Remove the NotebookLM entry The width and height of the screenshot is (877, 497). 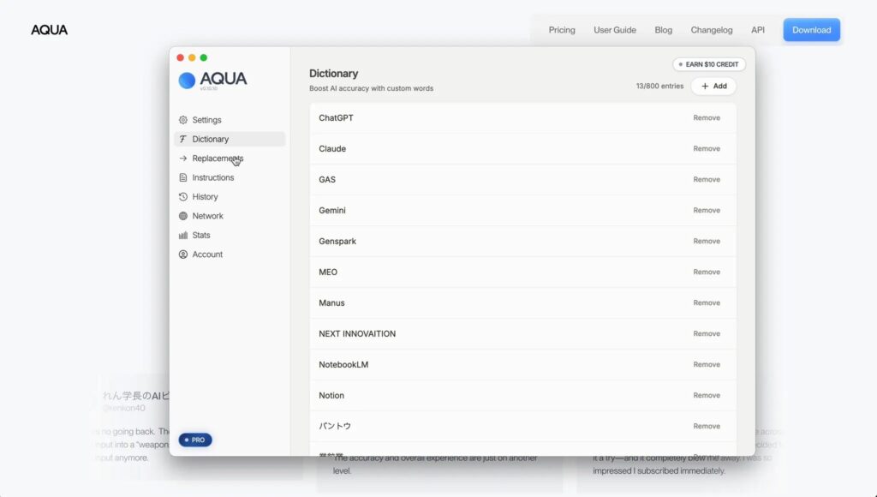click(707, 365)
